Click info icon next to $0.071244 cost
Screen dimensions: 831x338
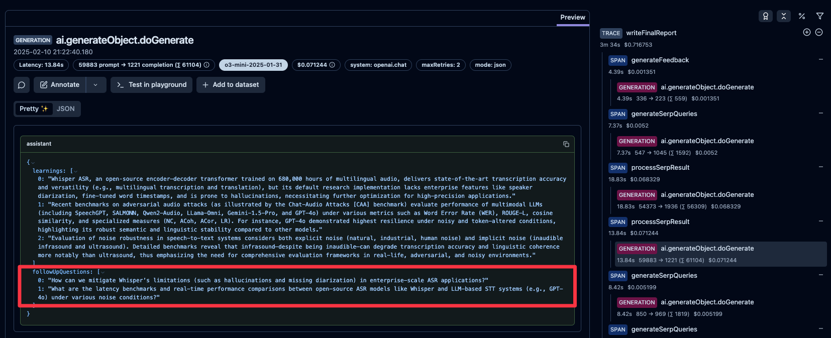(332, 65)
